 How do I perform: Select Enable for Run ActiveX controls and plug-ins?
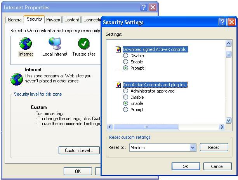125,103
